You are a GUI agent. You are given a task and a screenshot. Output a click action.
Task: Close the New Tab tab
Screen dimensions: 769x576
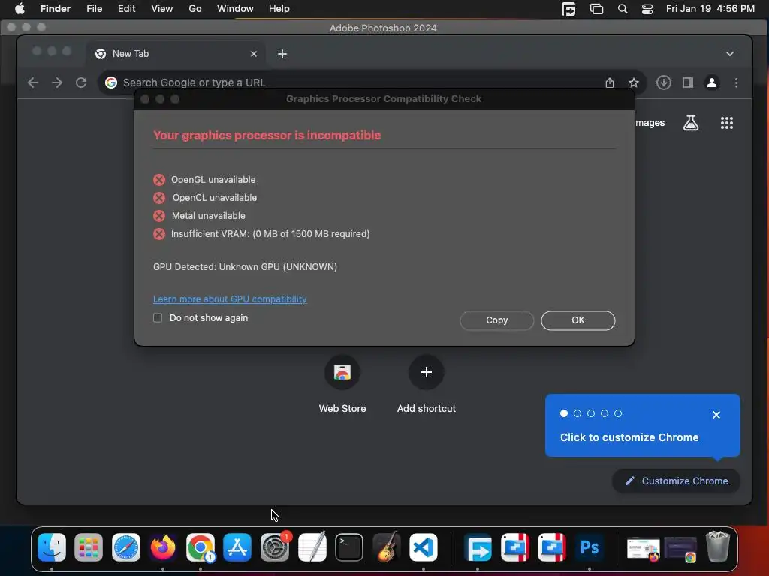(254, 54)
